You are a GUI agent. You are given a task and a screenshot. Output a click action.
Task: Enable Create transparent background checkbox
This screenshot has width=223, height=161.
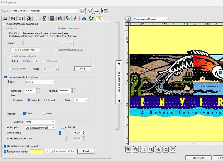[x=5, y=24]
